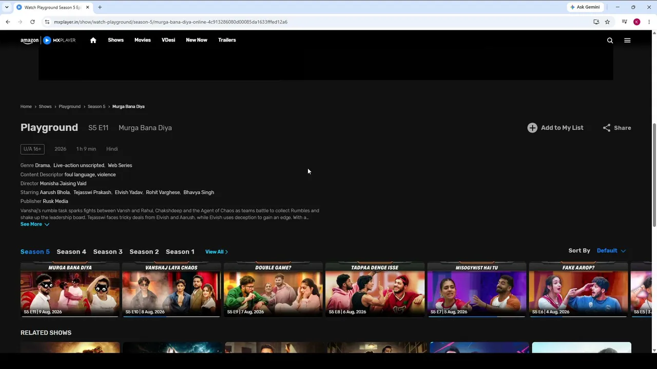Click actor Elvish Yadav
657x369 pixels.
click(129, 192)
